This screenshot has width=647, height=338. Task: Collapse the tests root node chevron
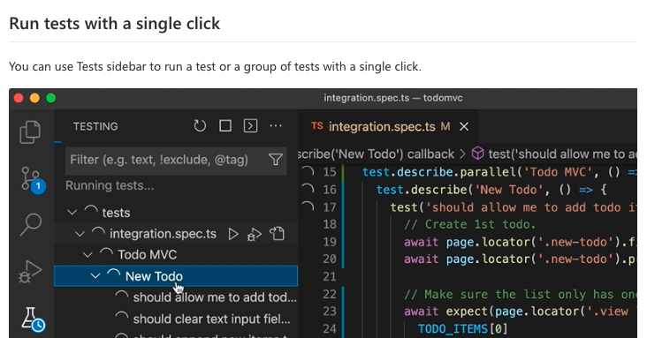pos(72,213)
